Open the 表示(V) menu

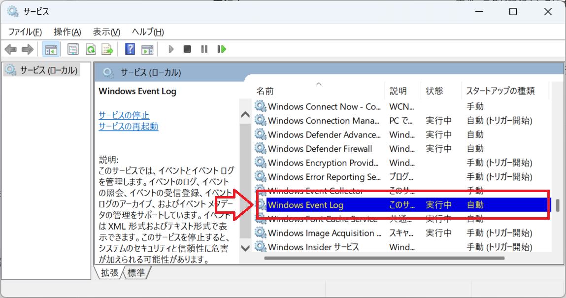coord(106,32)
